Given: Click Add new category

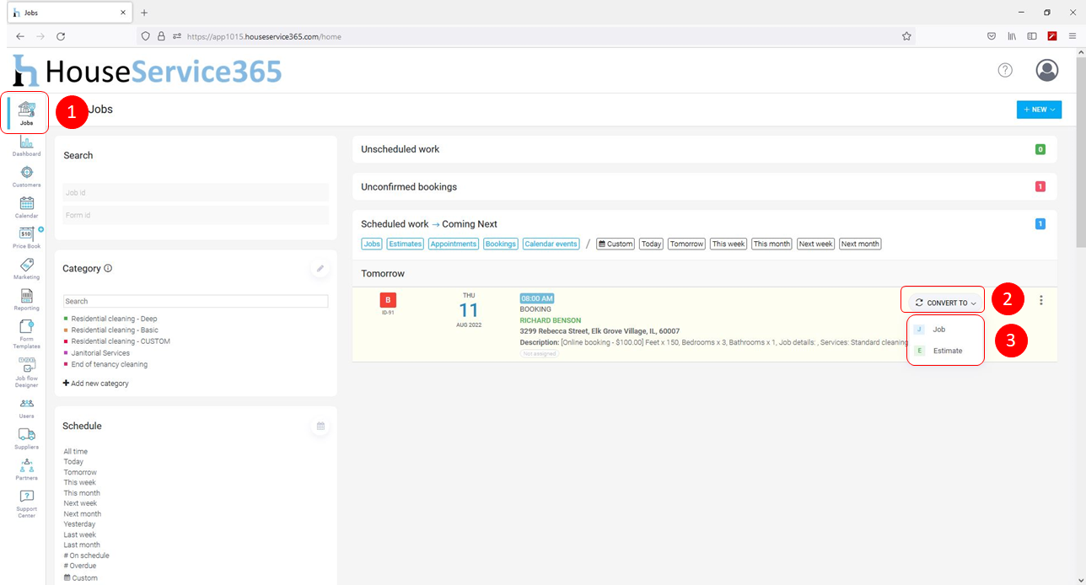Looking at the screenshot, I should pyautogui.click(x=96, y=384).
